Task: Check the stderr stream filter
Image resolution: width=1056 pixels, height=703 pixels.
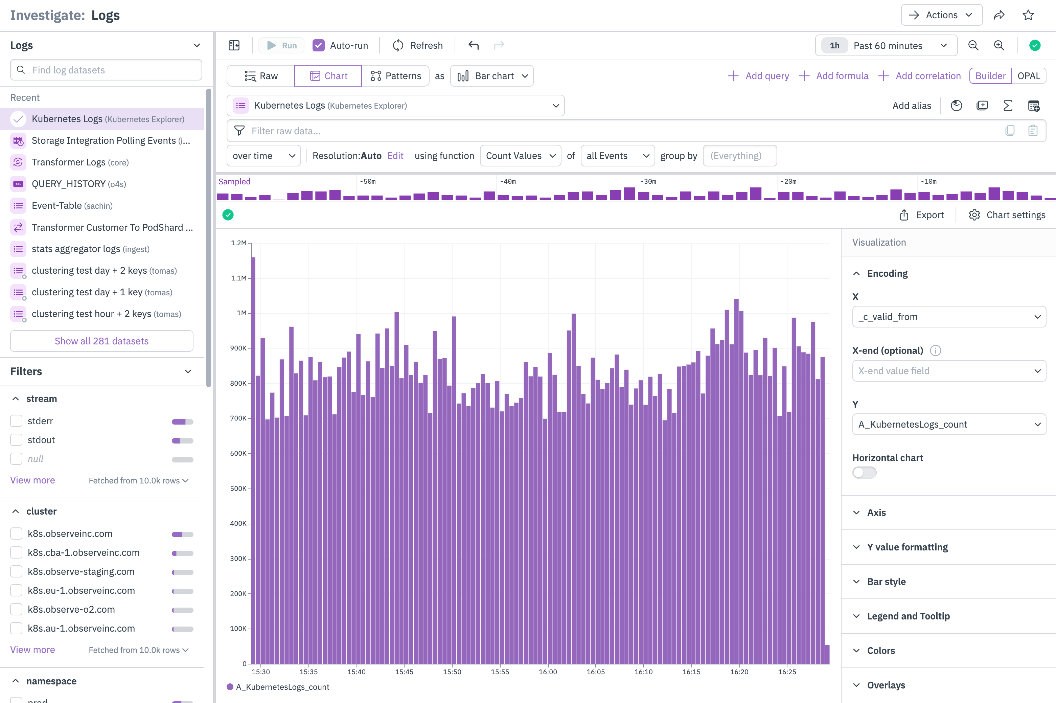Action: pos(17,421)
